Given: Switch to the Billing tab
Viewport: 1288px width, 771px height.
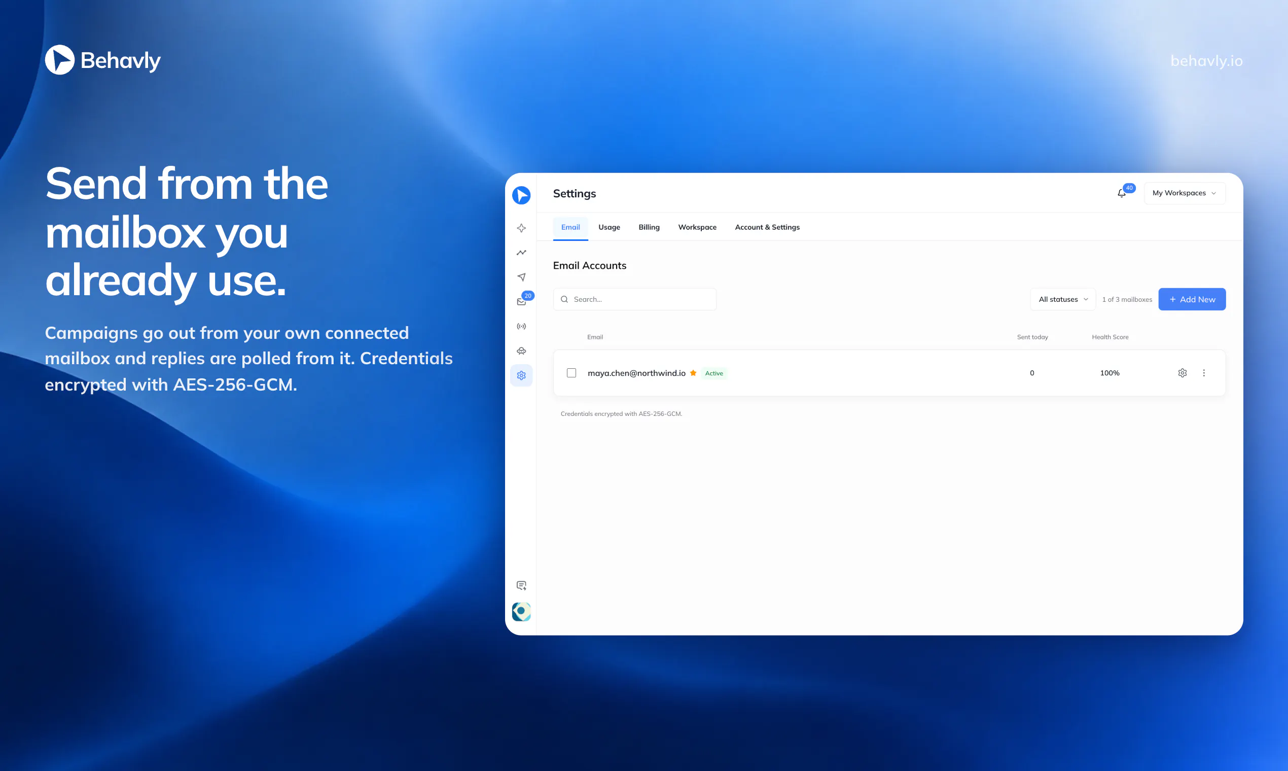Looking at the screenshot, I should 649,228.
